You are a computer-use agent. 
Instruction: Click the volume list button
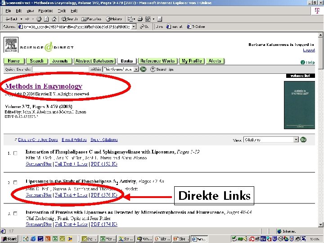(301, 76)
